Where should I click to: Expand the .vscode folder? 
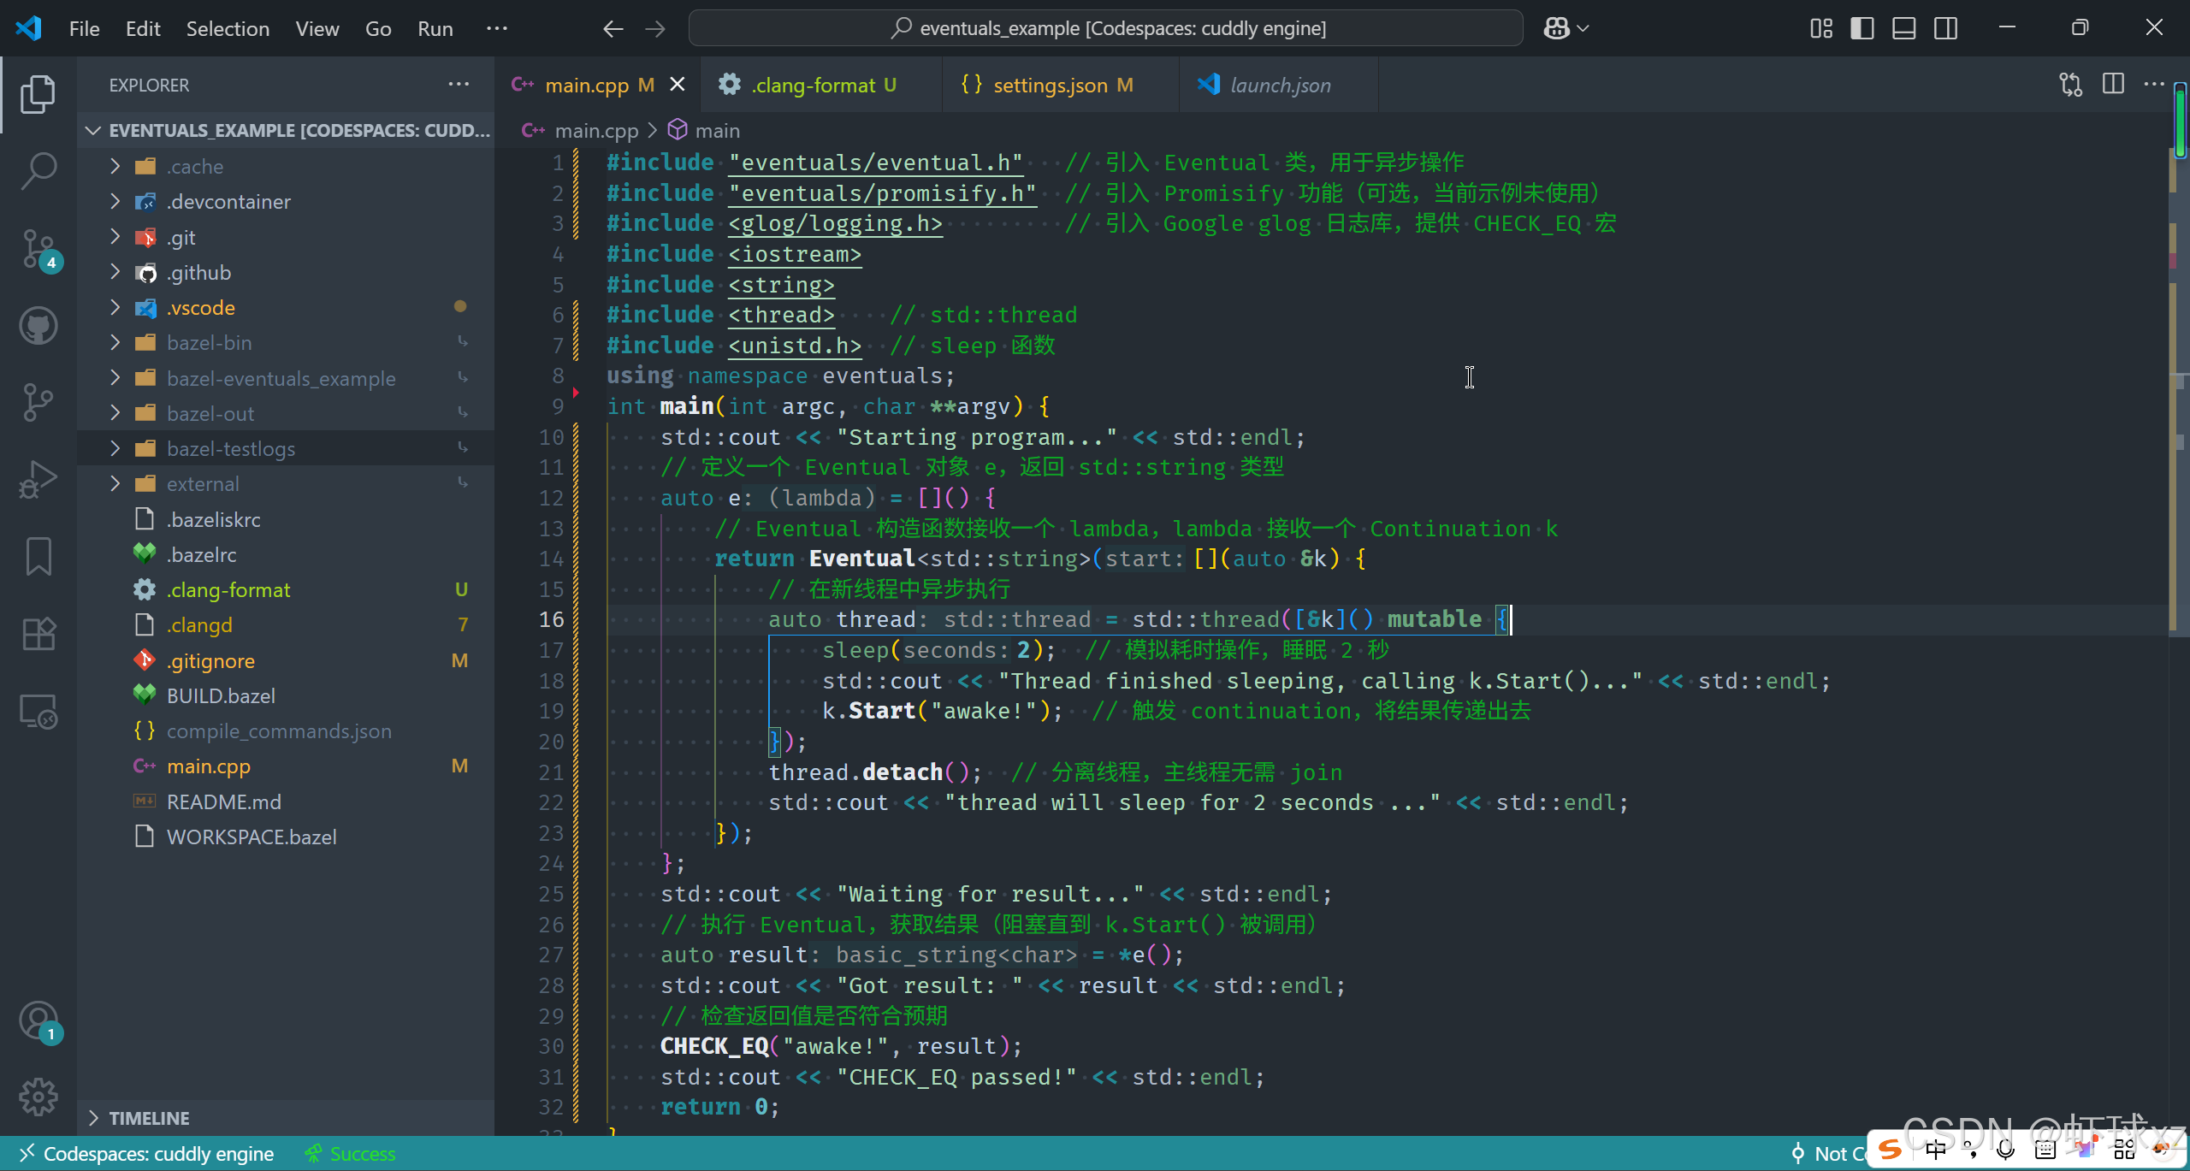[x=287, y=308]
